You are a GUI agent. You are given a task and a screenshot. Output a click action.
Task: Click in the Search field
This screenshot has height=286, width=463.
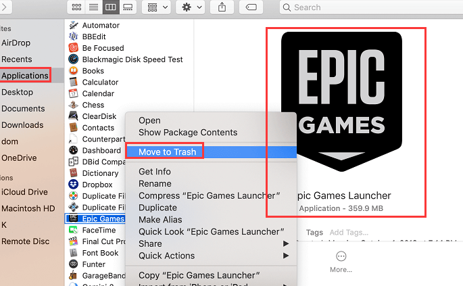click(371, 7)
